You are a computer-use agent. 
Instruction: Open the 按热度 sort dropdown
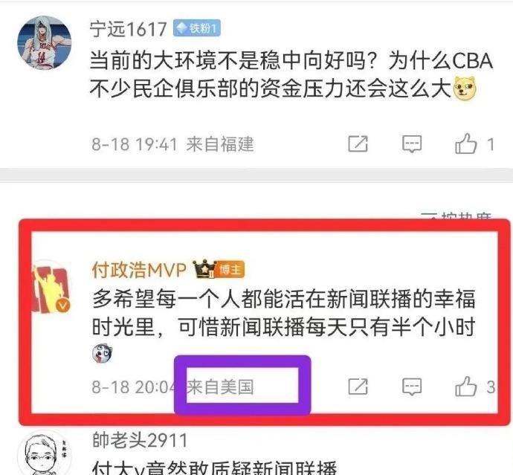(x=456, y=216)
